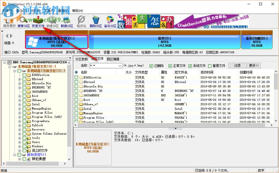The height and width of the screenshot is (173, 279).
Task: Go to the previous disk arrow
Action: pyautogui.click(x=7, y=36)
